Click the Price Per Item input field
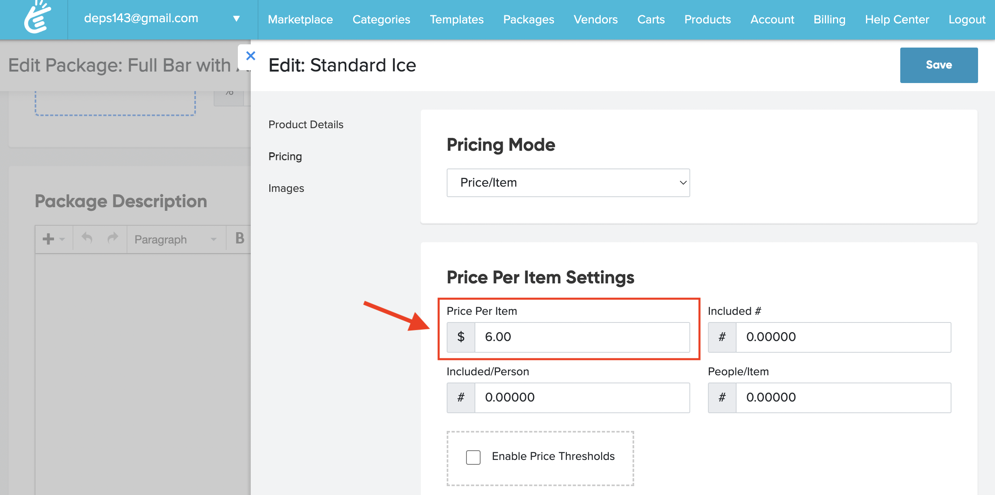This screenshot has height=495, width=995. click(582, 337)
